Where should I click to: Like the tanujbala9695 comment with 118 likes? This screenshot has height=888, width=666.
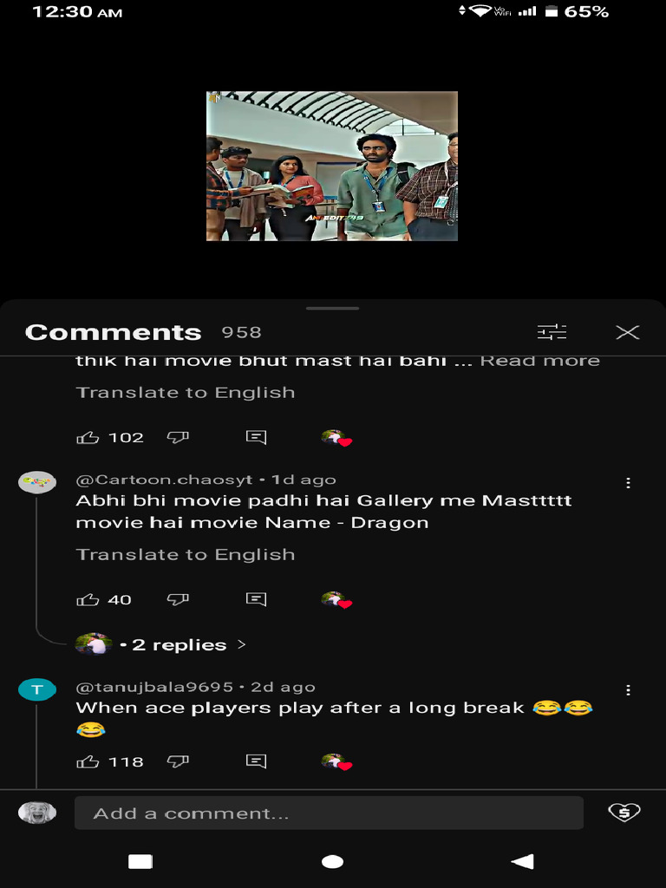coord(88,761)
